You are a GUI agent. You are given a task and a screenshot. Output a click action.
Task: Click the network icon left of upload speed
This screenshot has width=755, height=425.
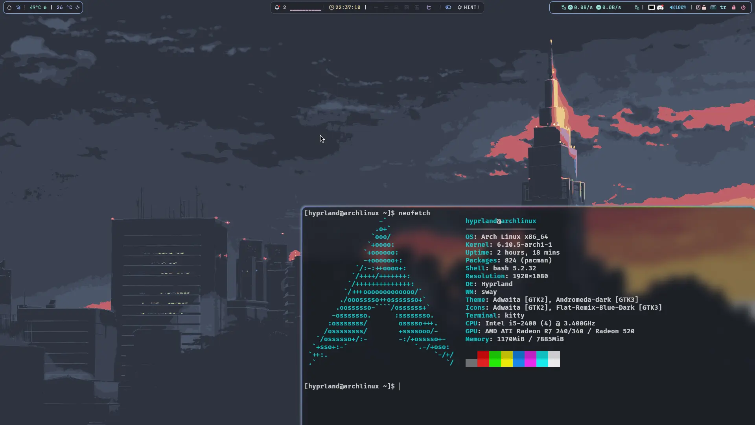(563, 7)
